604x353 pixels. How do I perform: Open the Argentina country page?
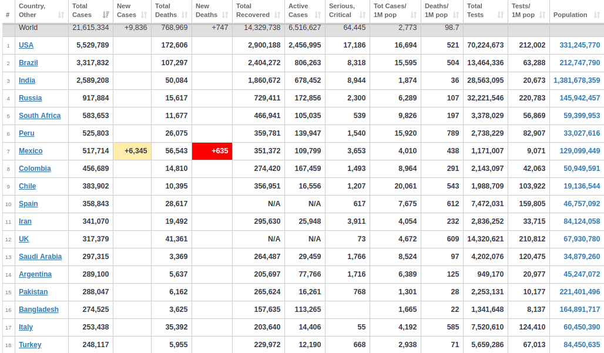click(35, 274)
